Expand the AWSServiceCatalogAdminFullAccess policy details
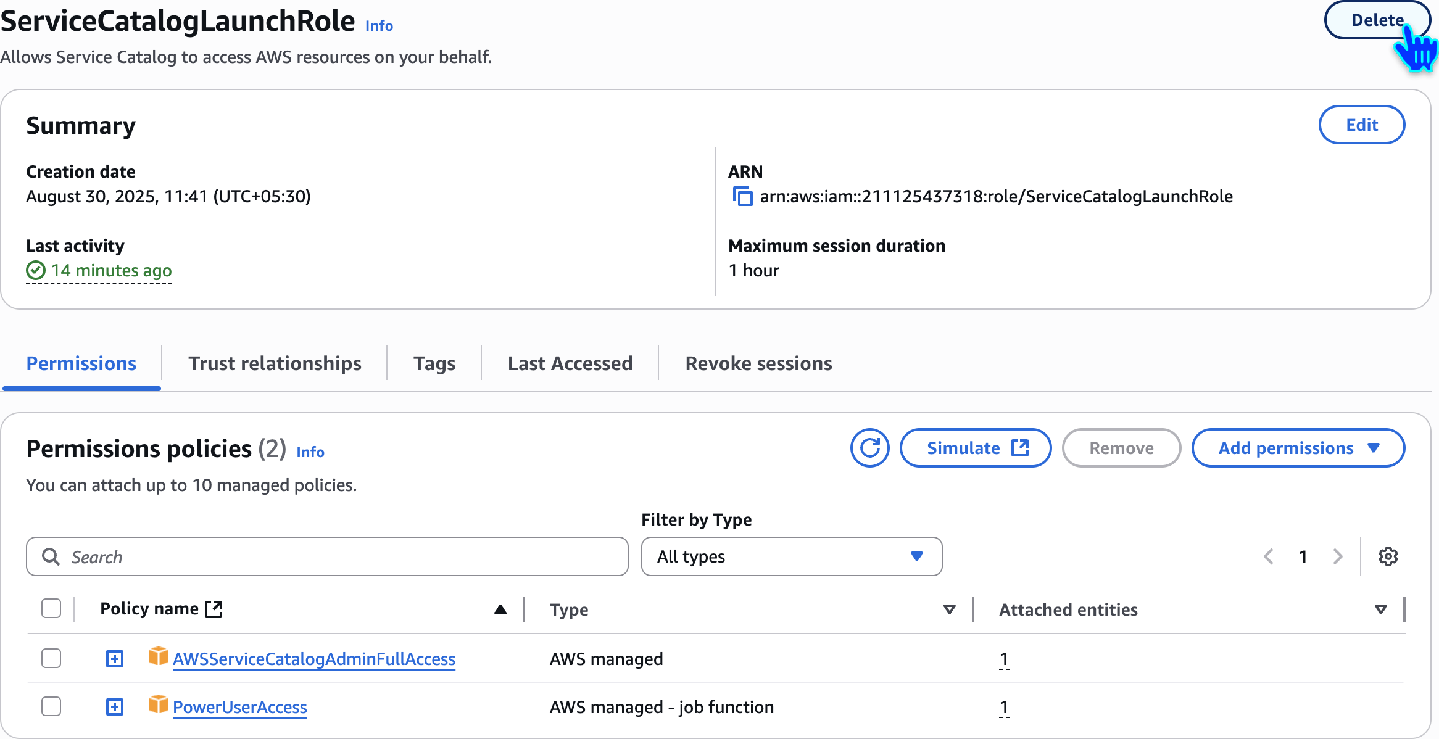Image resolution: width=1439 pixels, height=739 pixels. pyautogui.click(x=115, y=659)
